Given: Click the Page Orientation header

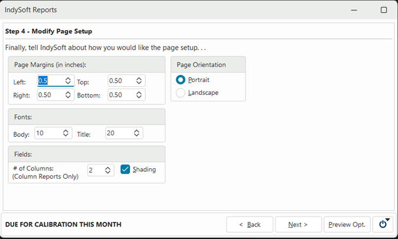Looking at the screenshot, I should (208, 65).
